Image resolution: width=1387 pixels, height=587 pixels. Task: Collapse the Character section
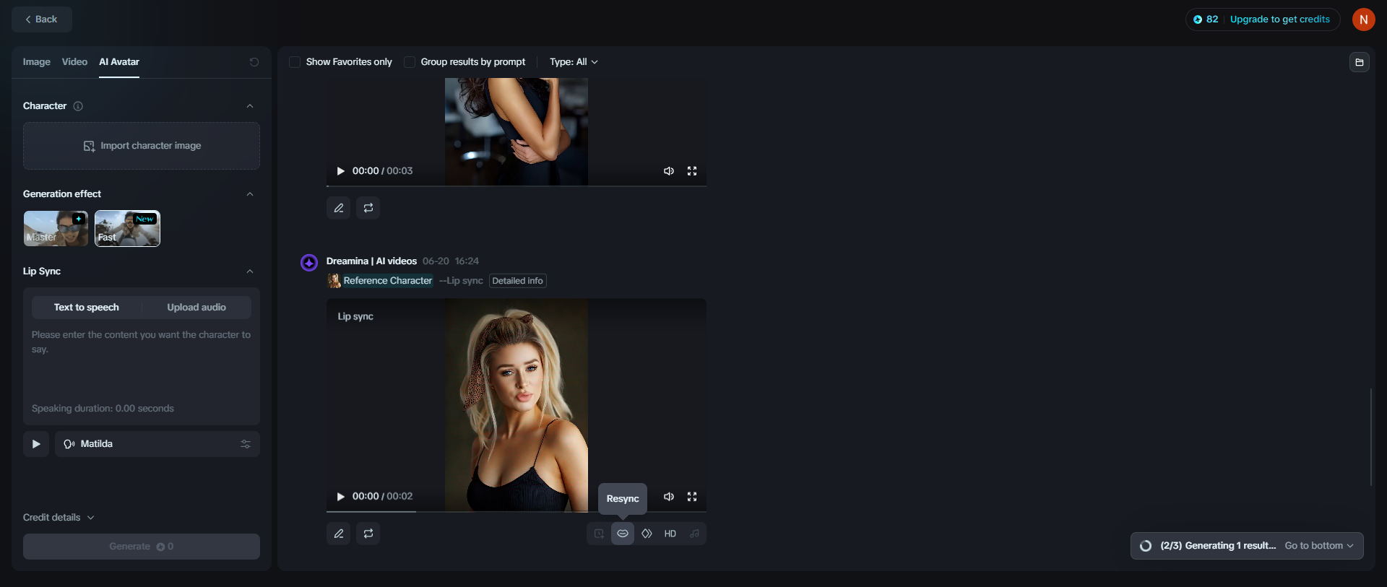pos(250,106)
